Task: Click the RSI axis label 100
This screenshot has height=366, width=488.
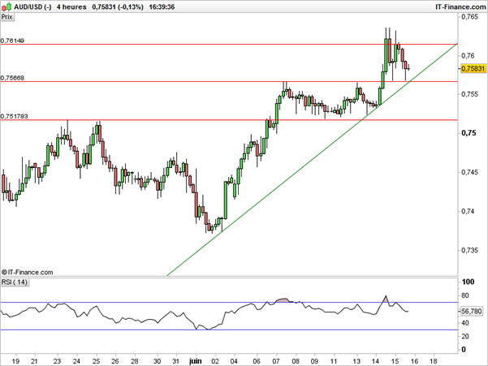Action: coord(468,282)
